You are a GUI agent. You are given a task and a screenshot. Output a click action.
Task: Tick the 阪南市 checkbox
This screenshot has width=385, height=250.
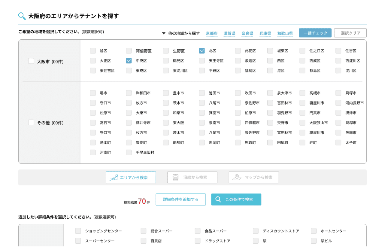338,133
